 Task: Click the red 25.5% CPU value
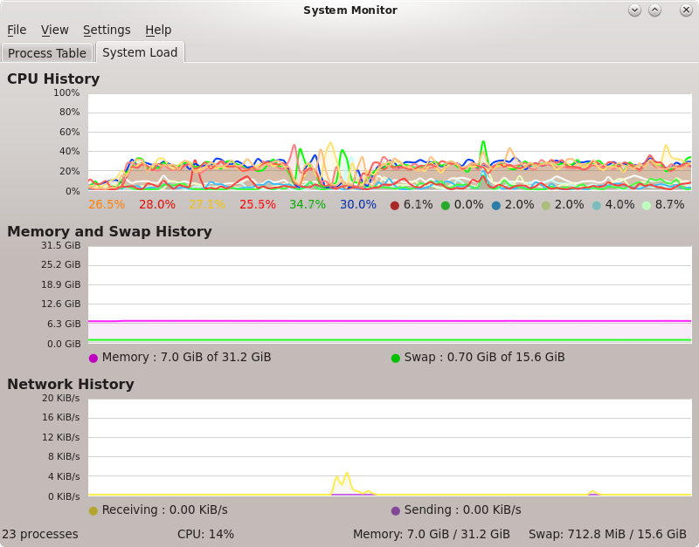coord(258,204)
